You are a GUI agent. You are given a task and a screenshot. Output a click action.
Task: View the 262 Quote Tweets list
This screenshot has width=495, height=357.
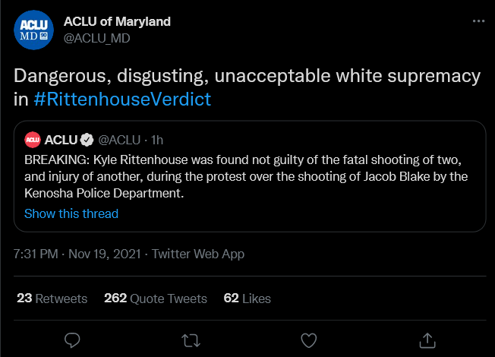pyautogui.click(x=156, y=299)
